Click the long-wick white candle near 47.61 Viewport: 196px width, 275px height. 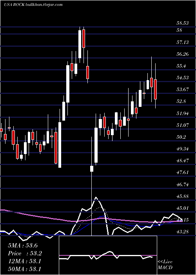click(x=91, y=169)
